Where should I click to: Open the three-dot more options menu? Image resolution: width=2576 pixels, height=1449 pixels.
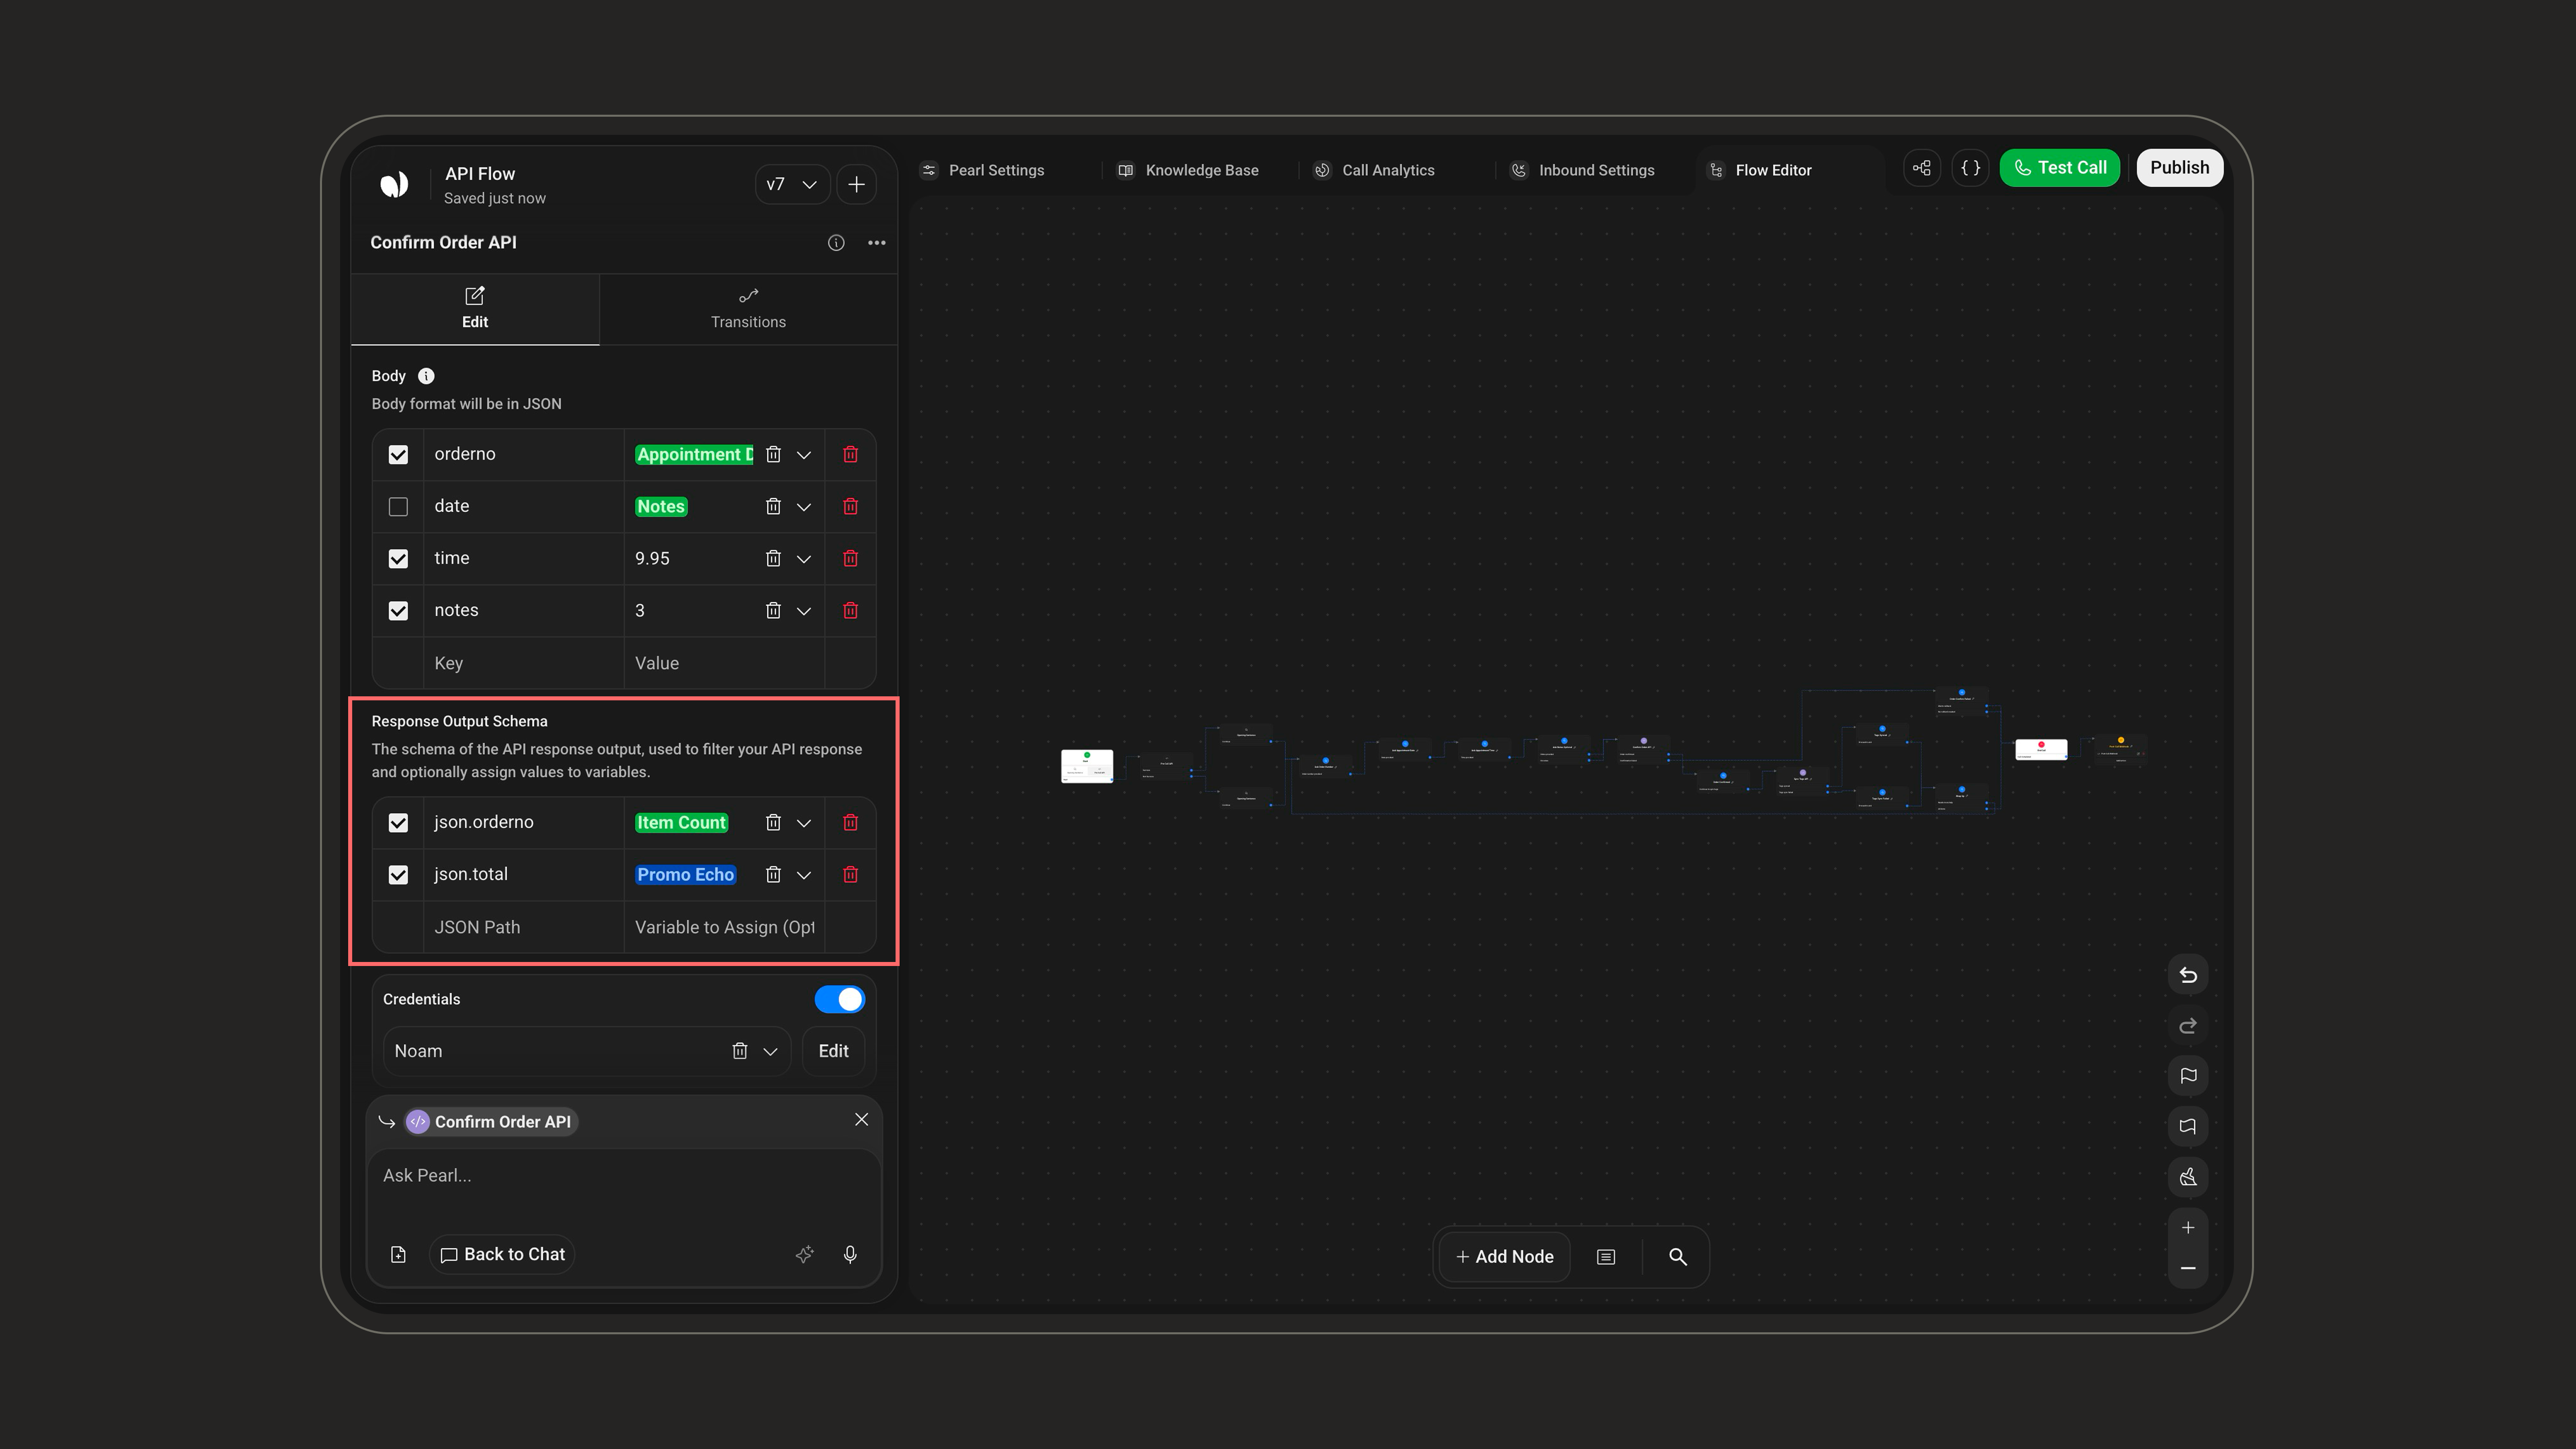(x=877, y=243)
